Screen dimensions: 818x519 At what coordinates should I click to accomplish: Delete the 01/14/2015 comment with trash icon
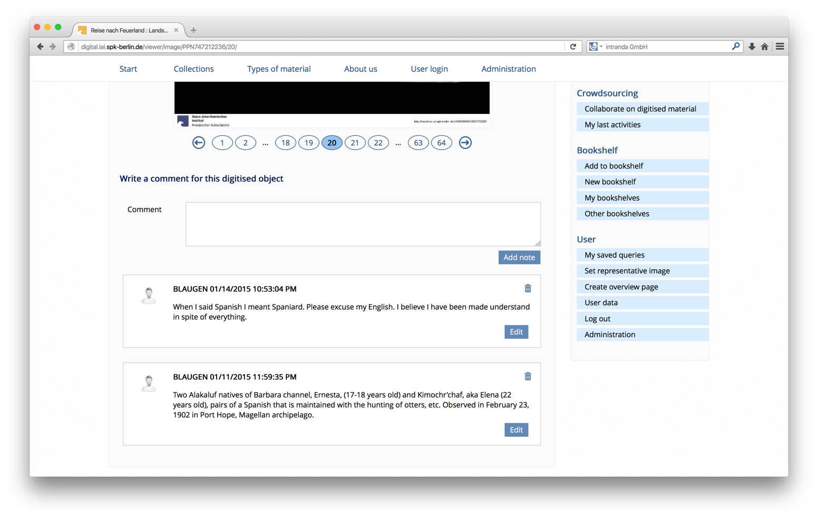(528, 288)
